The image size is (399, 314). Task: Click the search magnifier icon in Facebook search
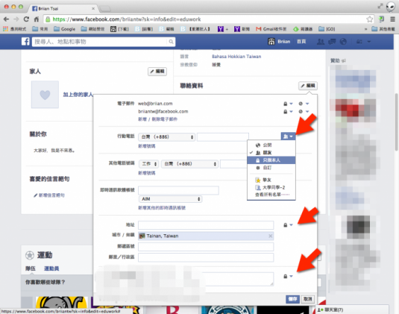pos(172,42)
